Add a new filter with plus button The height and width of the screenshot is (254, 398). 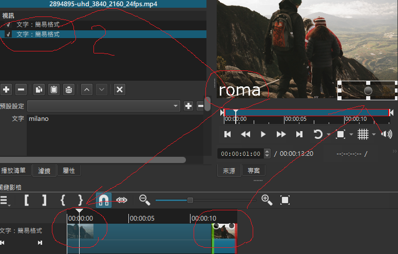tap(6, 89)
